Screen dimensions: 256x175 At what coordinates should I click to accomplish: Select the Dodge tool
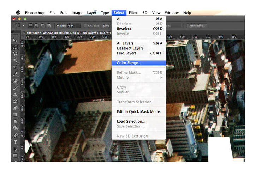[x=15, y=128]
